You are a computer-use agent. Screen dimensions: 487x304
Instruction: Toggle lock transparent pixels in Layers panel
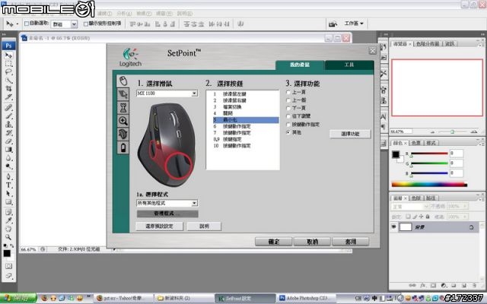[x=408, y=217]
